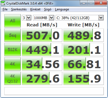Start the 512K benchmark test
Viewport: 108px width, 98px height.
point(13,50)
